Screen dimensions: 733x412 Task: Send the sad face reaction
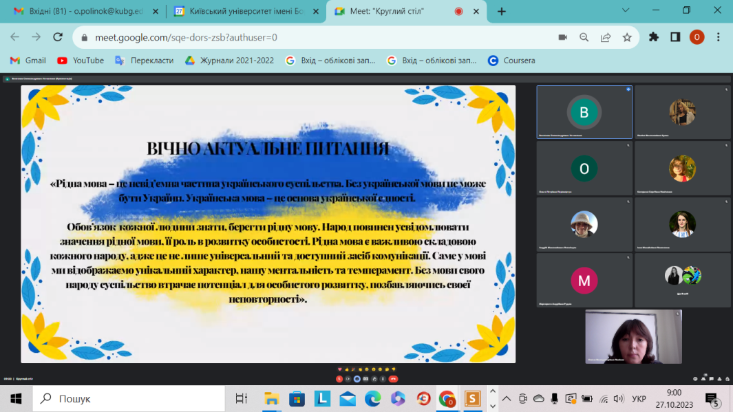[x=380, y=369]
